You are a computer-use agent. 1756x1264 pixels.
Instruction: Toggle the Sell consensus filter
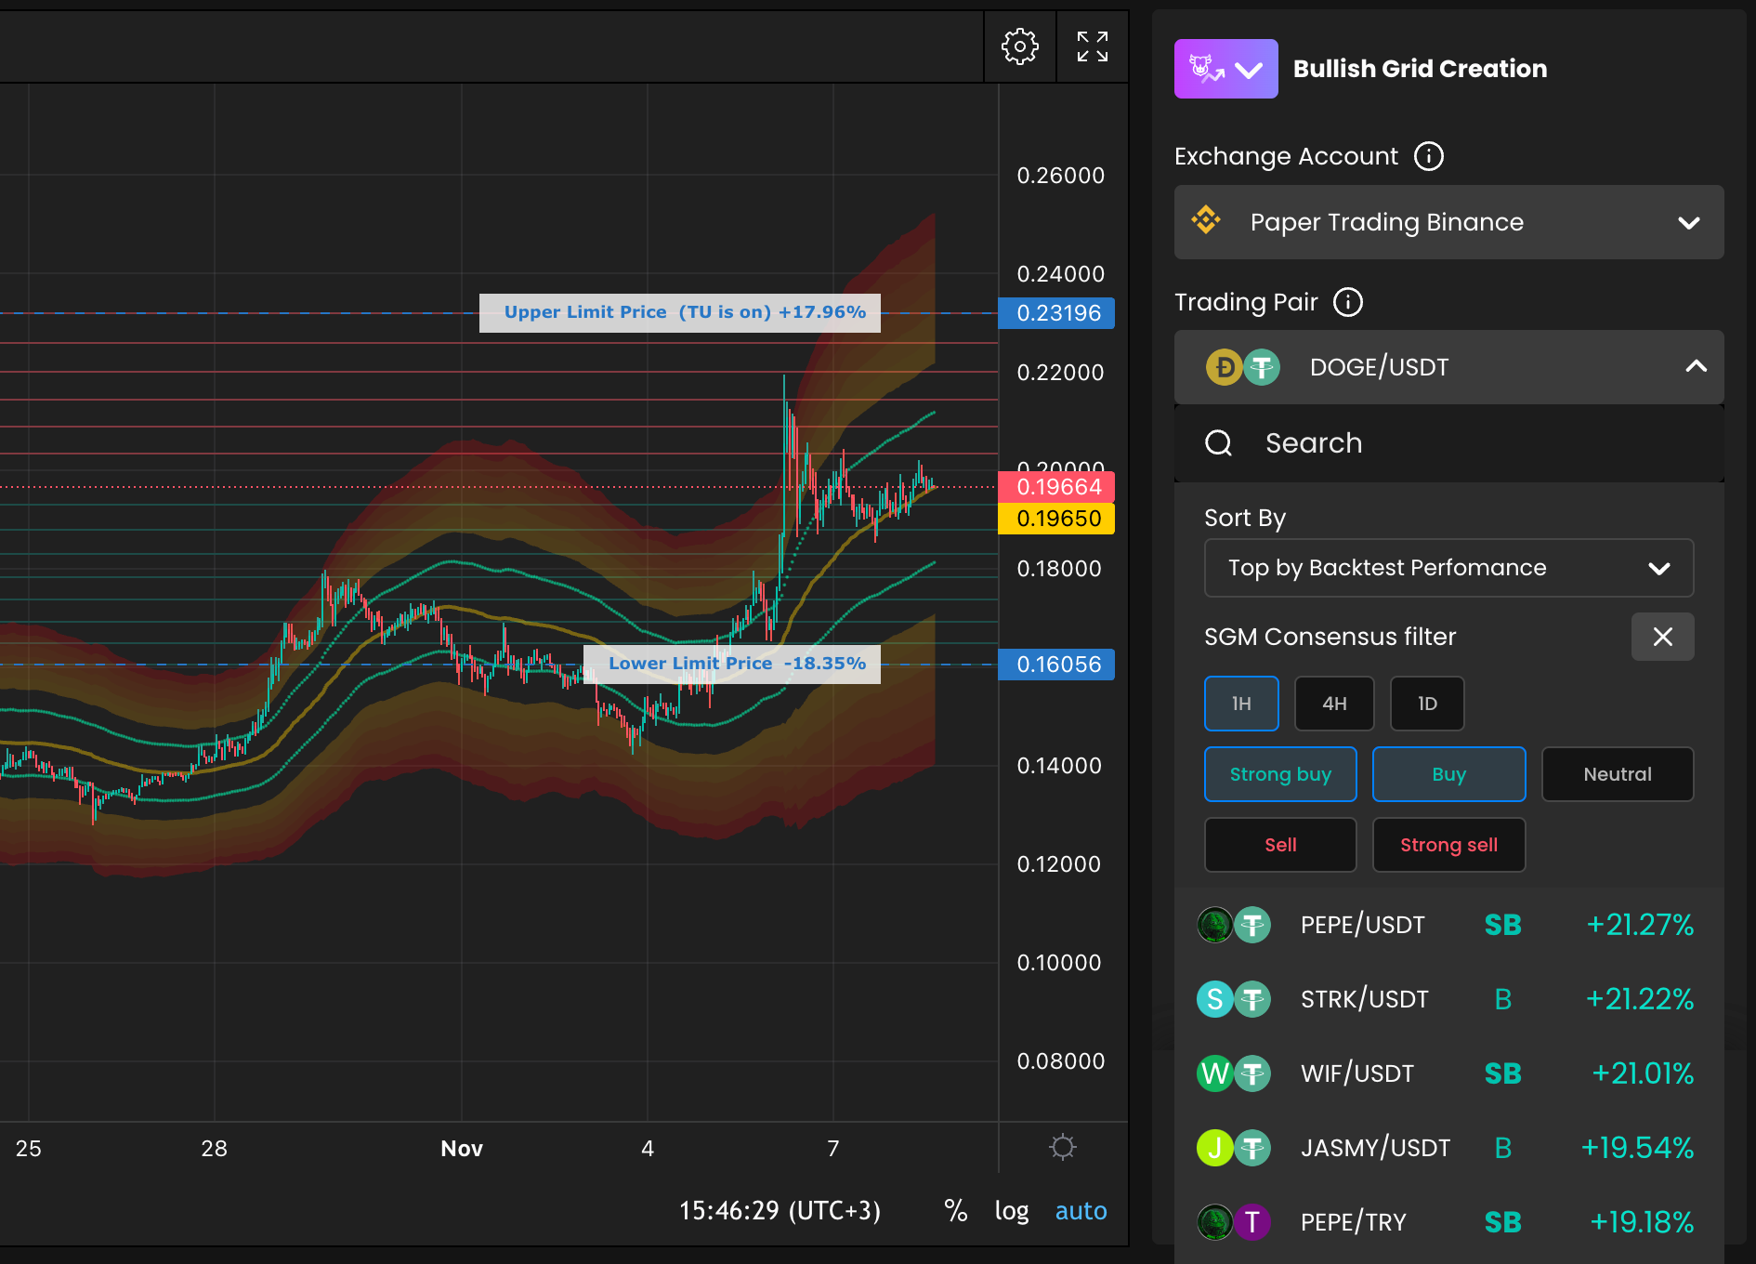(x=1280, y=845)
